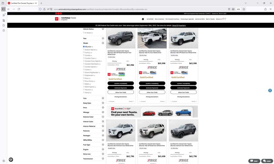Close the Certified Pre-Owned Toyotas tab

tap(36, 3)
